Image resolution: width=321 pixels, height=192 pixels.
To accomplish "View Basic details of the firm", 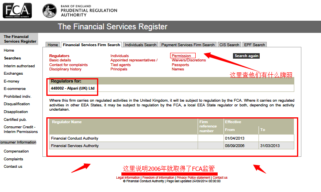I will click(60, 60).
